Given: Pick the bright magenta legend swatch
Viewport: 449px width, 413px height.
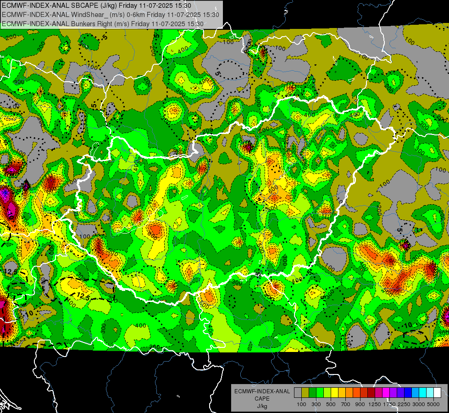Looking at the screenshot, I should click(x=386, y=392).
